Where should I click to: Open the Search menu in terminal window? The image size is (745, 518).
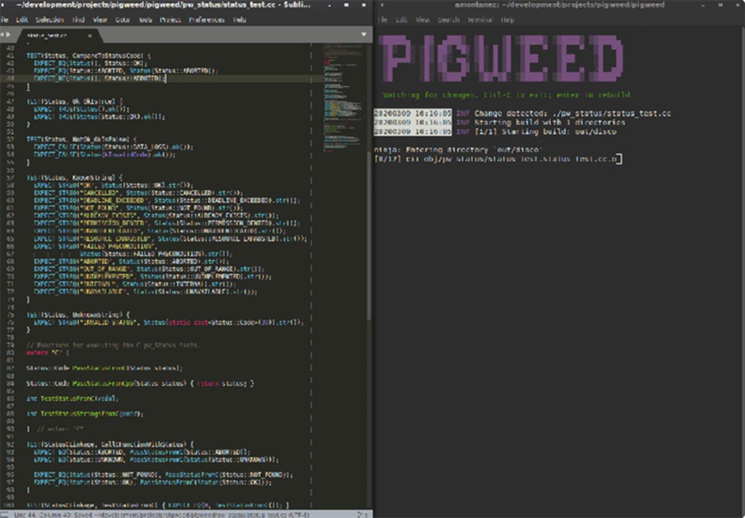coord(448,20)
